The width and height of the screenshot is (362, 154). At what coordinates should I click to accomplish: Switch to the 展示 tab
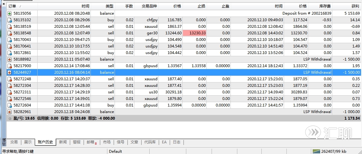click(28, 142)
